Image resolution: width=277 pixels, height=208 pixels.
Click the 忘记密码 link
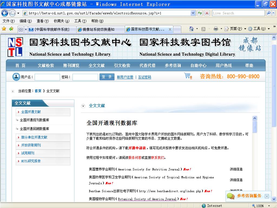click(x=144, y=77)
